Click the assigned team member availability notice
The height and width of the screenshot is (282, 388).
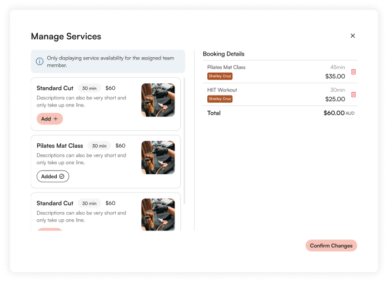(108, 62)
